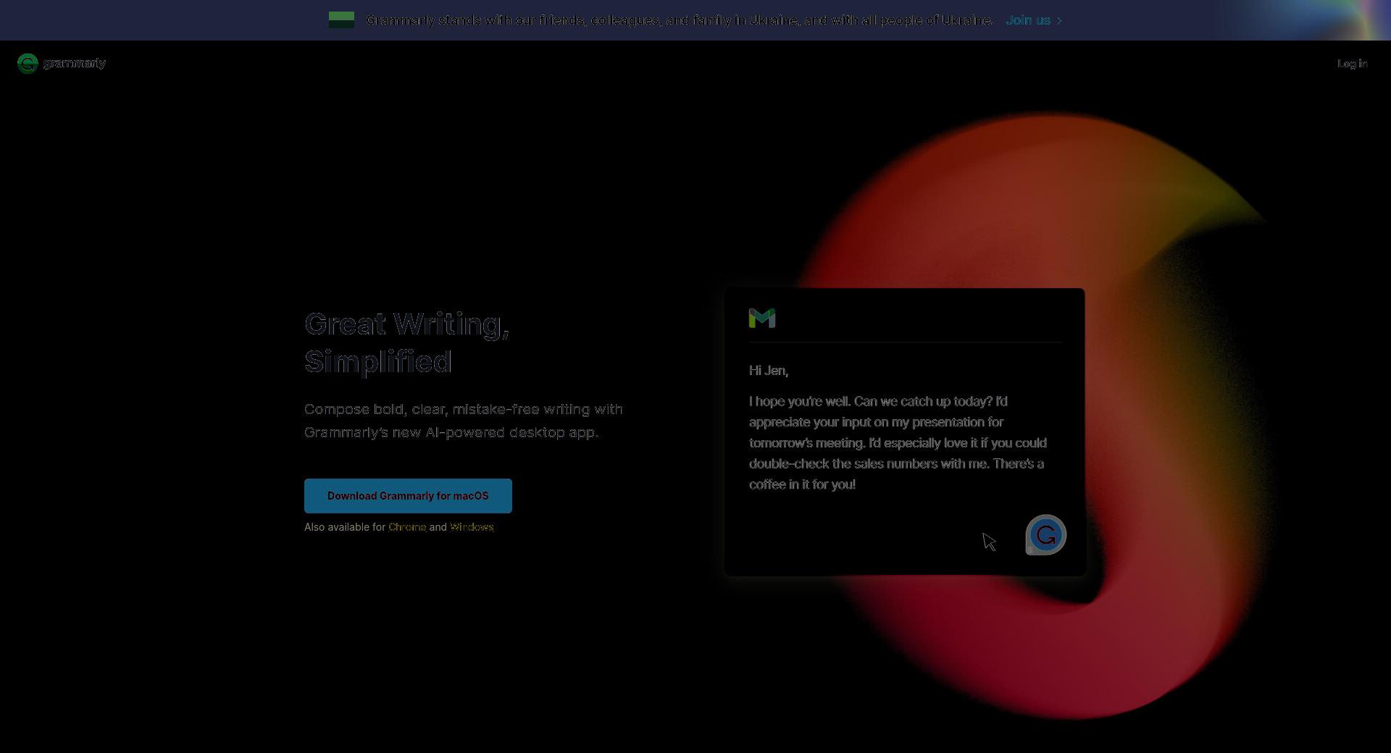
Task: Open the Windows availability link
Action: 472,527
